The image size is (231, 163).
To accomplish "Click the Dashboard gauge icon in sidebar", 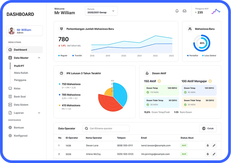I will [x=10, y=50].
